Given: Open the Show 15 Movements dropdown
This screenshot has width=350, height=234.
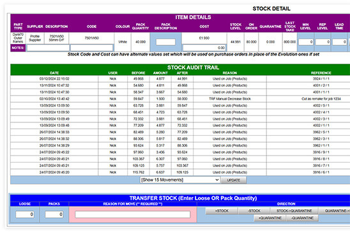Looking at the screenshot, I should (180, 180).
